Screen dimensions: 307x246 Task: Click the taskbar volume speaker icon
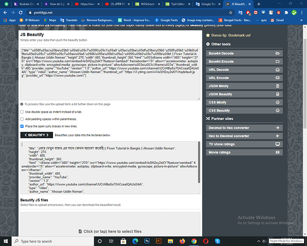tap(264, 241)
